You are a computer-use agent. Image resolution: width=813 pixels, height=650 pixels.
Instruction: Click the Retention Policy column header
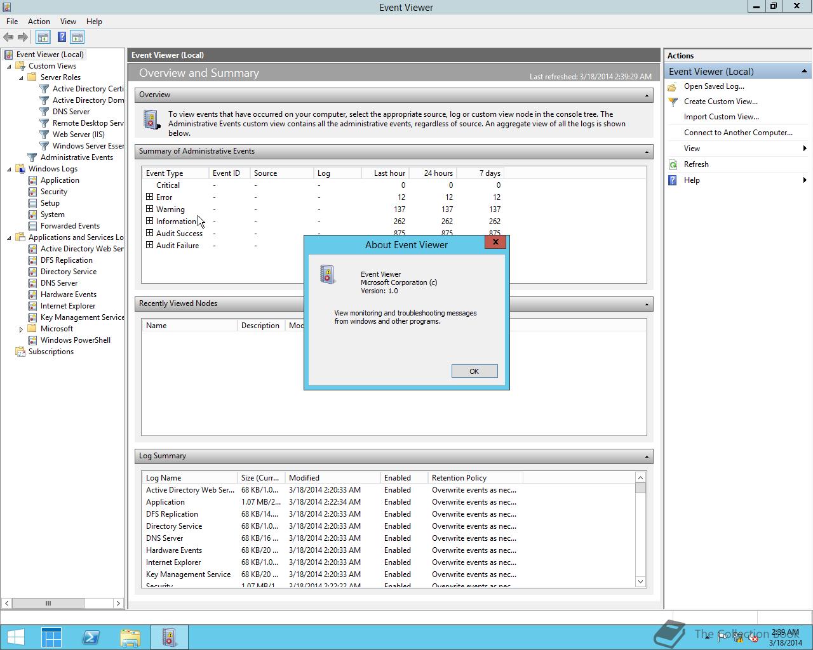click(475, 478)
